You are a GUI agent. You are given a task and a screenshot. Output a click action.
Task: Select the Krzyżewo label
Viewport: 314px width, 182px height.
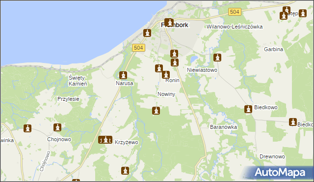click(x=127, y=142)
